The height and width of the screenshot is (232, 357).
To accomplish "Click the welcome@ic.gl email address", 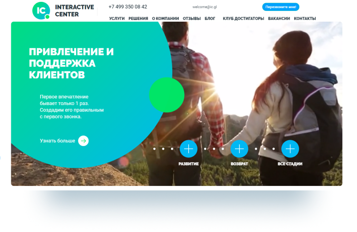I will click(205, 7).
